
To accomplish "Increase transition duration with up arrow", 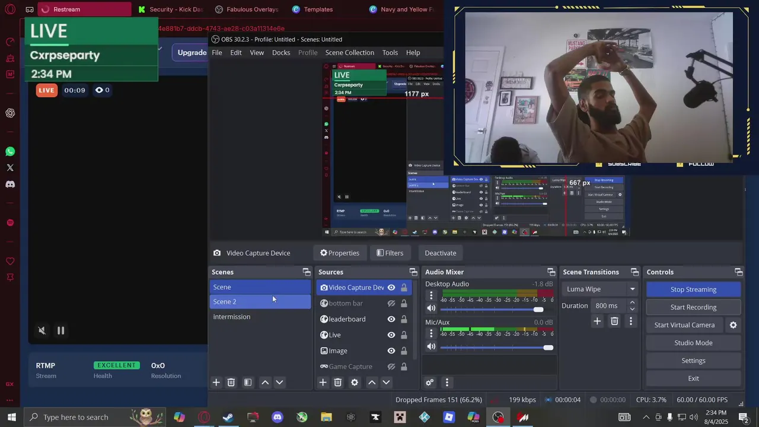I will (x=632, y=302).
